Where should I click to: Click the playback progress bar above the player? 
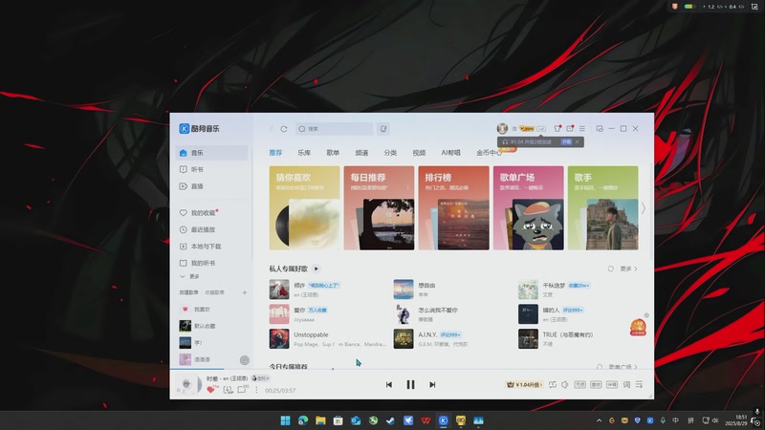(412, 369)
